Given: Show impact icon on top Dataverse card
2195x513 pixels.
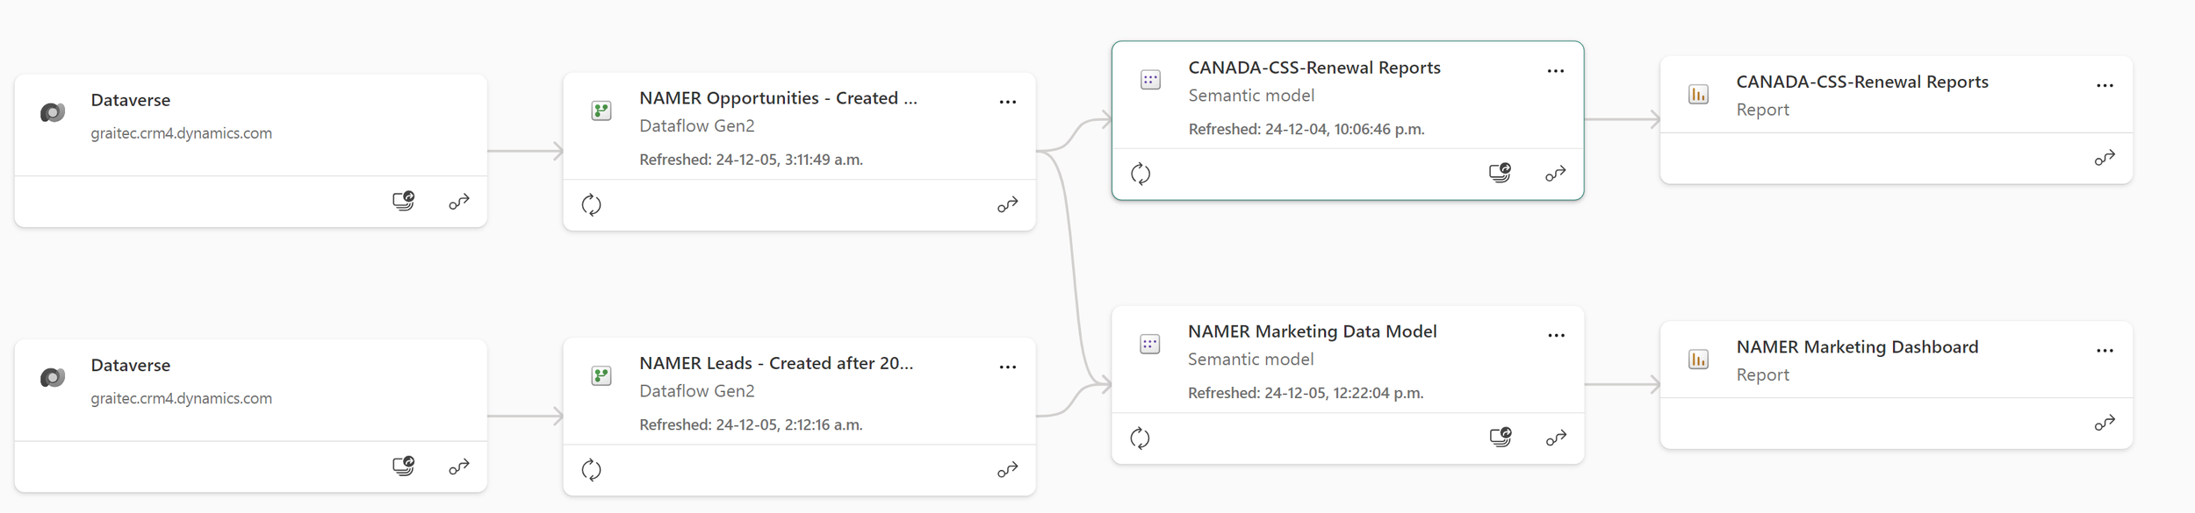Looking at the screenshot, I should 404,202.
